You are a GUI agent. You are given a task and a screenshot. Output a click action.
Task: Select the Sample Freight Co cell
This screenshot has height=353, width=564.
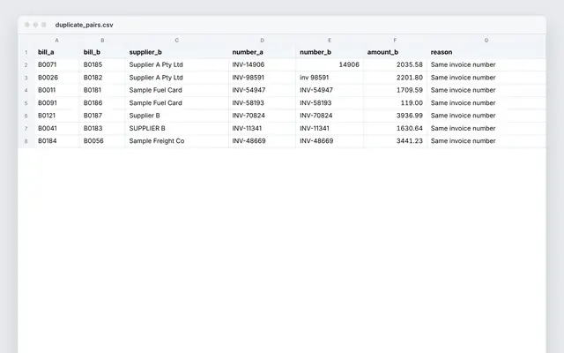177,141
